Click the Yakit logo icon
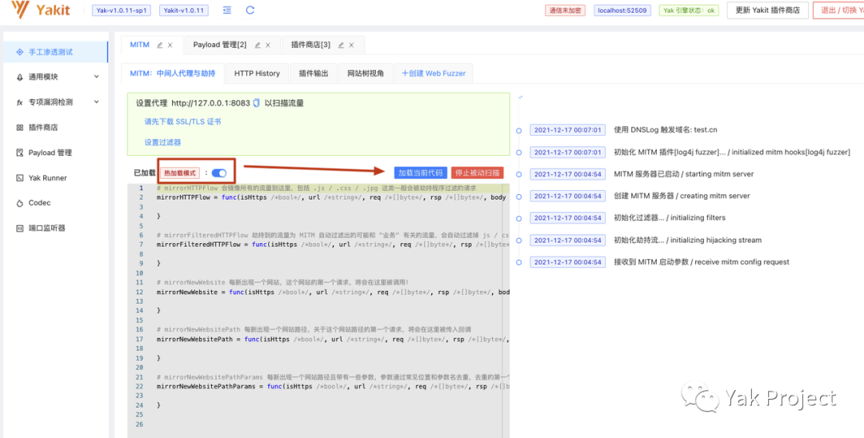Viewport: 864px width, 438px height. (21, 10)
